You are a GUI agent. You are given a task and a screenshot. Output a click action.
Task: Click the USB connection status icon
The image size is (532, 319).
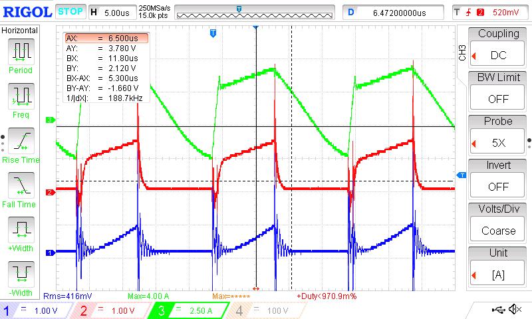tap(498, 309)
